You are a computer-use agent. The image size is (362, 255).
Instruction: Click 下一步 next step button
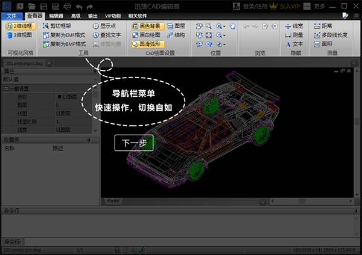click(134, 143)
